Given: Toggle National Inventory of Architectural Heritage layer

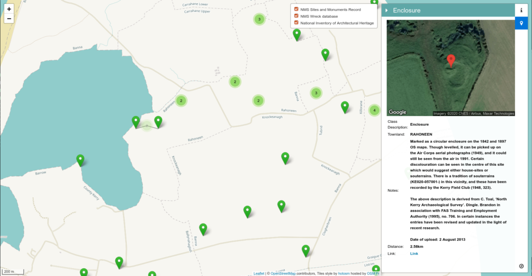Looking at the screenshot, I should [x=296, y=23].
